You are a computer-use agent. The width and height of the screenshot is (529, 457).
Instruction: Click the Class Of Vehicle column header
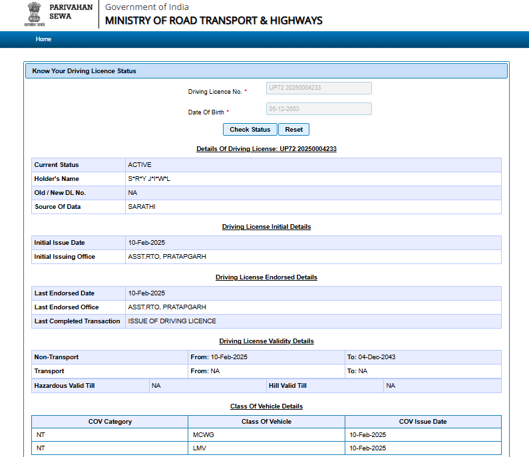coord(266,422)
